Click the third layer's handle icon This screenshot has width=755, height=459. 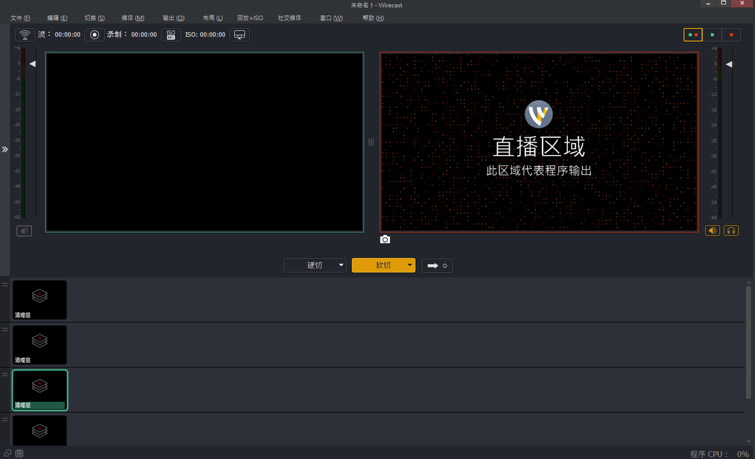pyautogui.click(x=5, y=374)
